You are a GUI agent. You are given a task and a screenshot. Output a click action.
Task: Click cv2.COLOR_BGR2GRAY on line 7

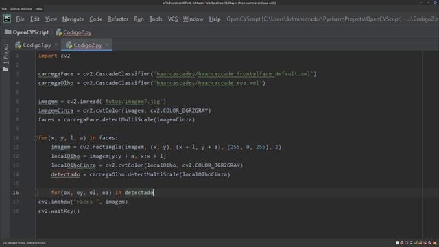179,110
